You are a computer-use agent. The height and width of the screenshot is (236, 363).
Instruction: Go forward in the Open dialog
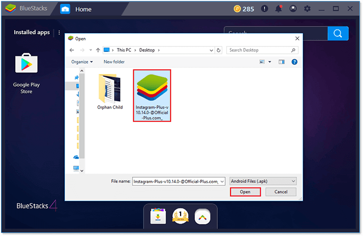pos(82,50)
